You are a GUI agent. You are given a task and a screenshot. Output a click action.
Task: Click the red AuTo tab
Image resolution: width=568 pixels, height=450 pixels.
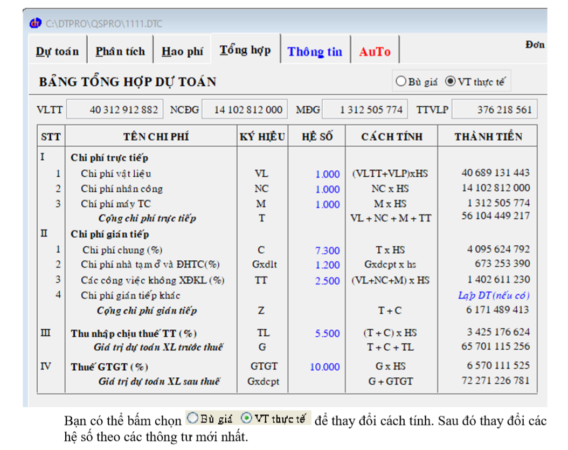coord(375,52)
